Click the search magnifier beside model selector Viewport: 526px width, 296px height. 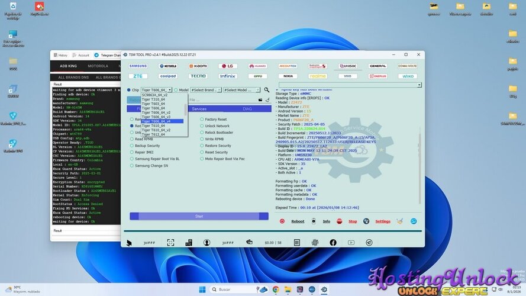(267, 90)
